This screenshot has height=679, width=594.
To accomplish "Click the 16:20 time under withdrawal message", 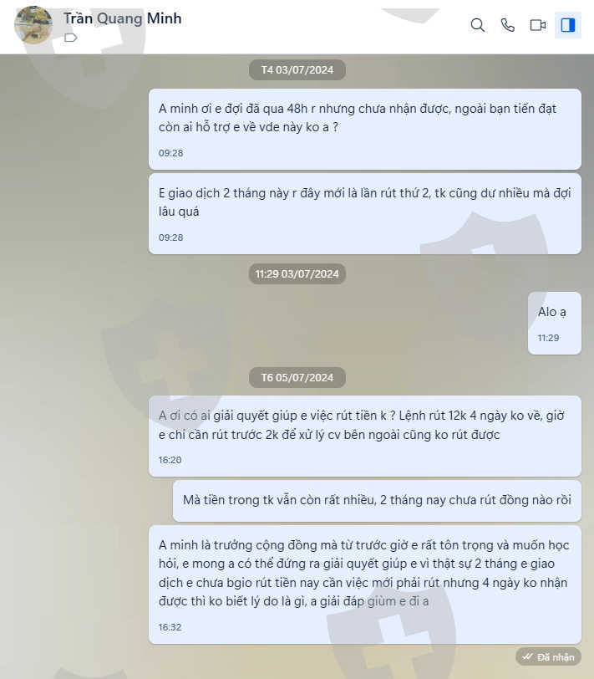I will click(x=170, y=460).
